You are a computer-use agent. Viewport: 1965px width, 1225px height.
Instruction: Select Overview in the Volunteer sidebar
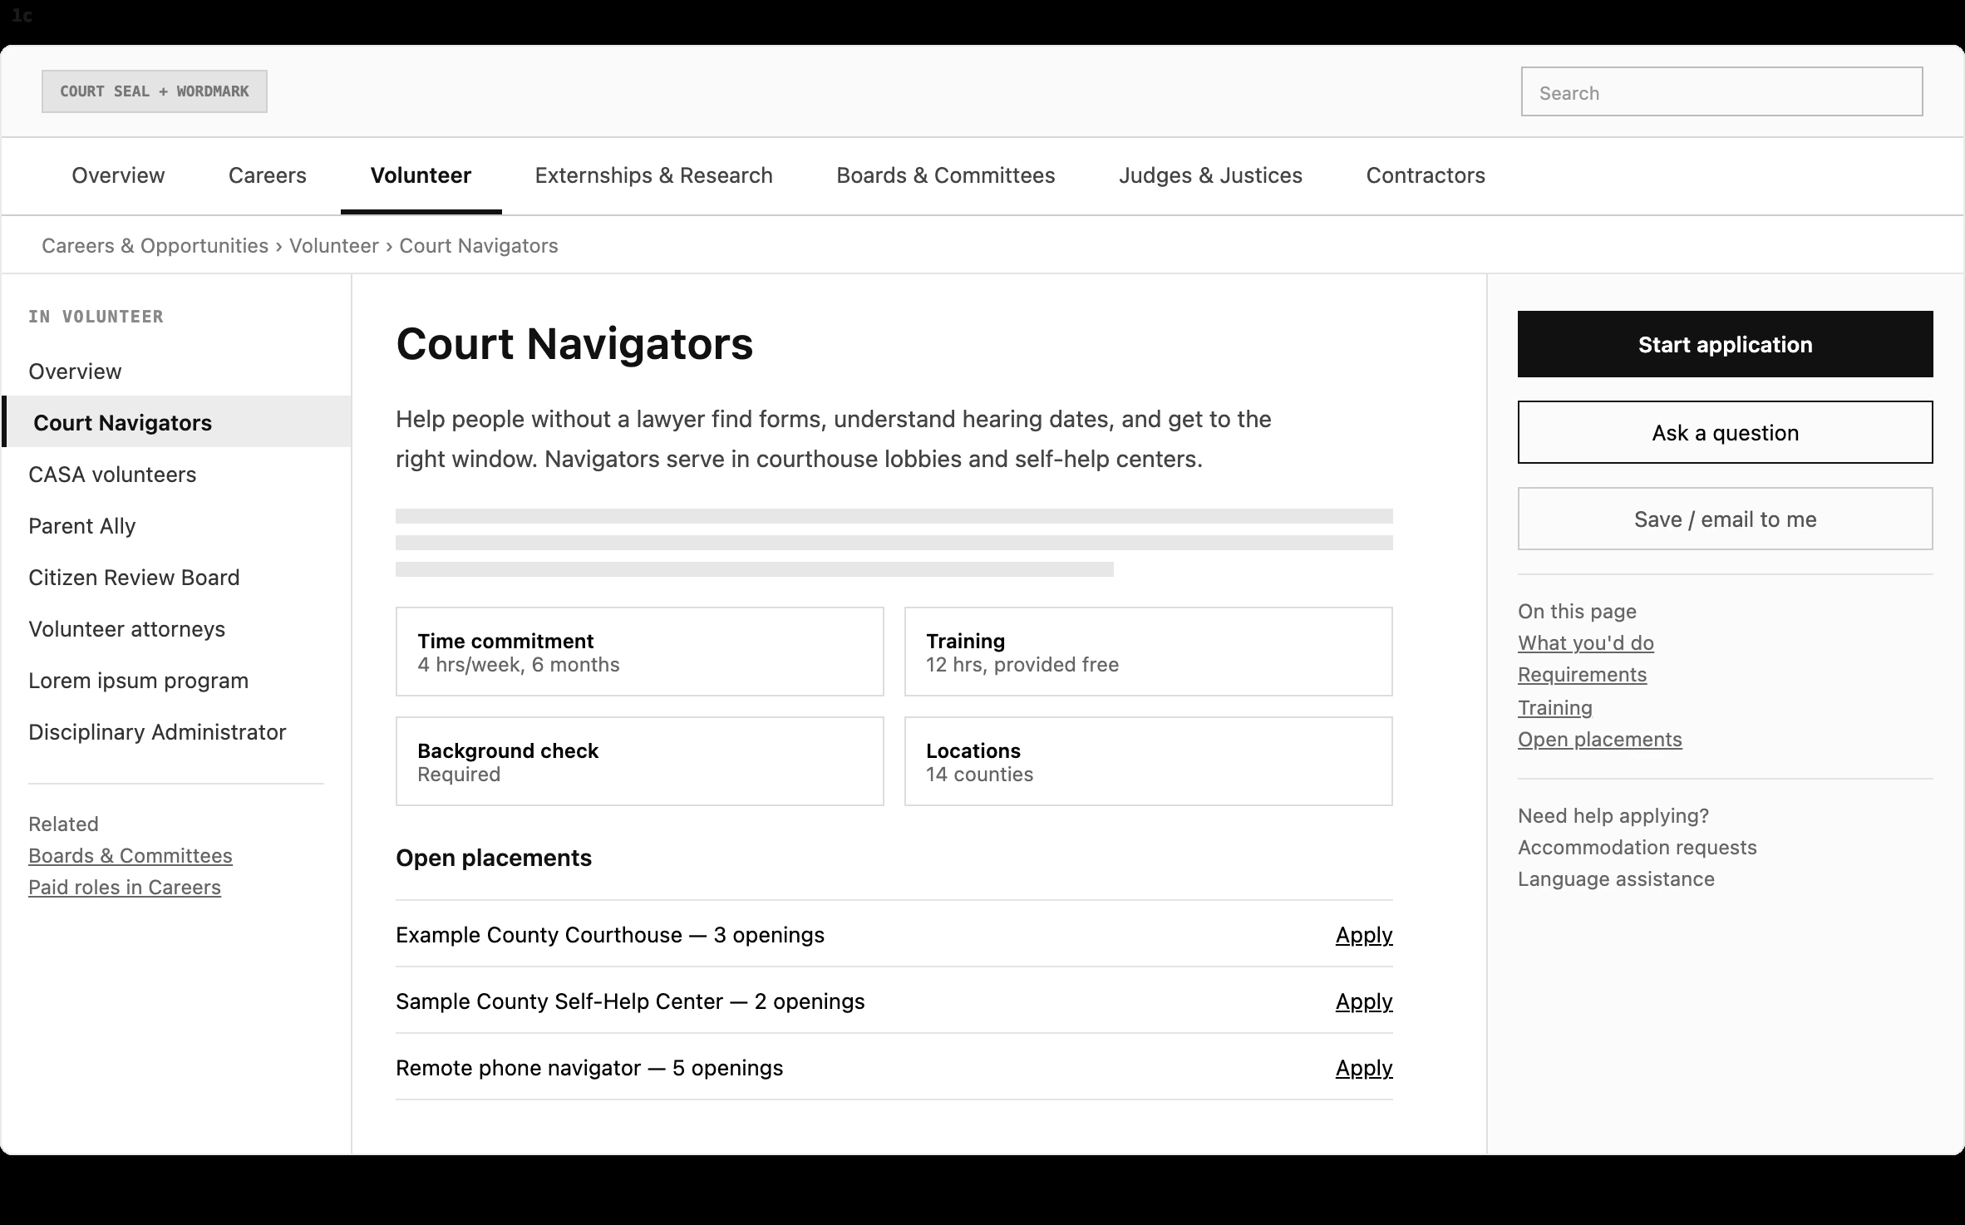pyautogui.click(x=176, y=371)
